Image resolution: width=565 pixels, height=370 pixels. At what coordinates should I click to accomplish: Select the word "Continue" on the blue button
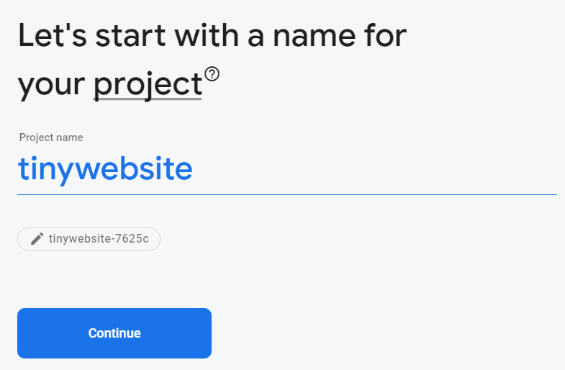(x=114, y=333)
